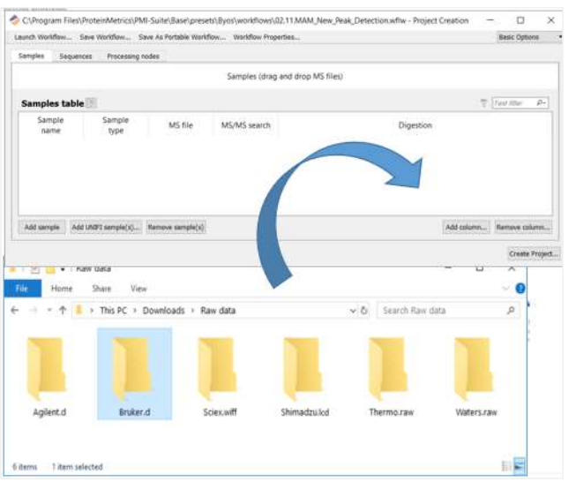Click the Sample type column header
Screen dimensions: 576x482
116,125
